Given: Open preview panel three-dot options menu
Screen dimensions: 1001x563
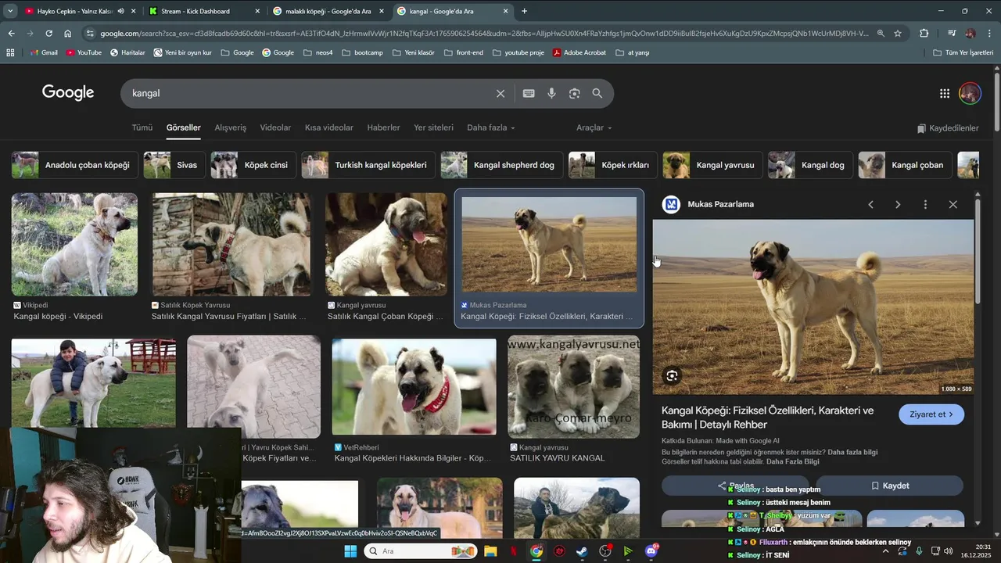Looking at the screenshot, I should (x=925, y=204).
